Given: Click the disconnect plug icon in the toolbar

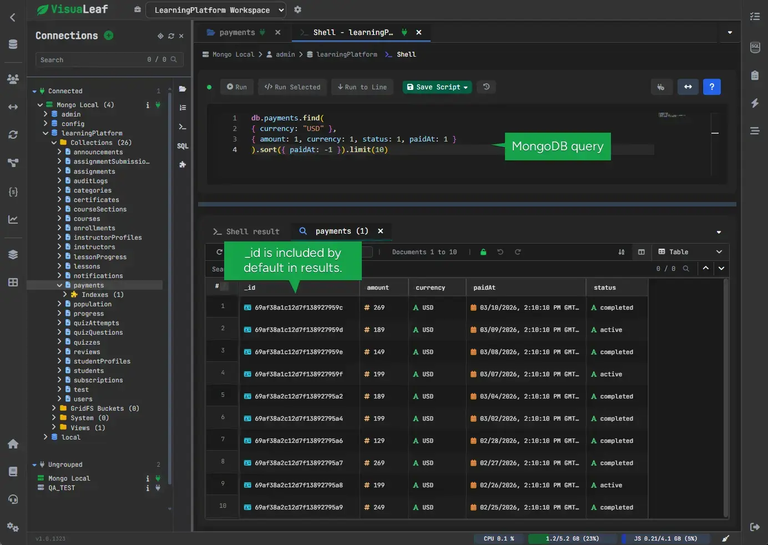Looking at the screenshot, I should click(x=661, y=87).
